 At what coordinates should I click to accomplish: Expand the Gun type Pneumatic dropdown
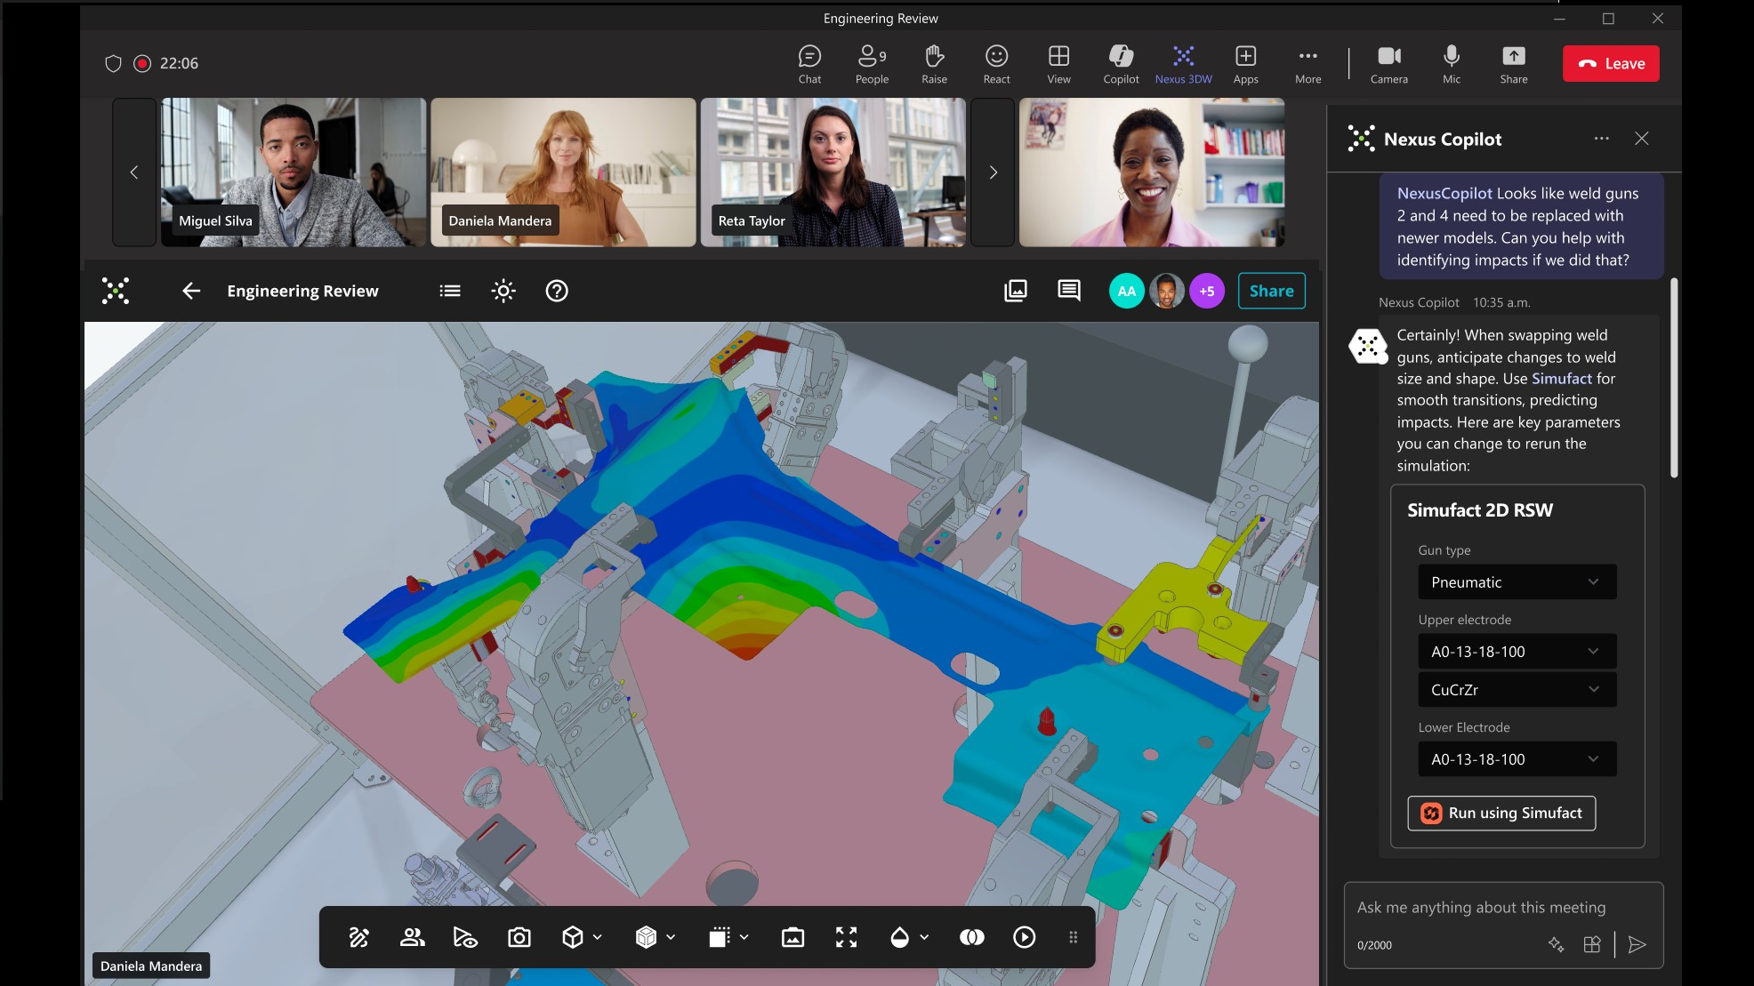tap(1517, 582)
